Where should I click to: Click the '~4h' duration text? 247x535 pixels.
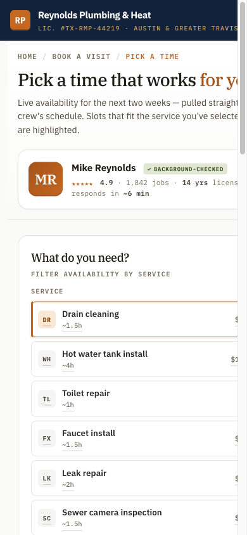click(x=68, y=365)
